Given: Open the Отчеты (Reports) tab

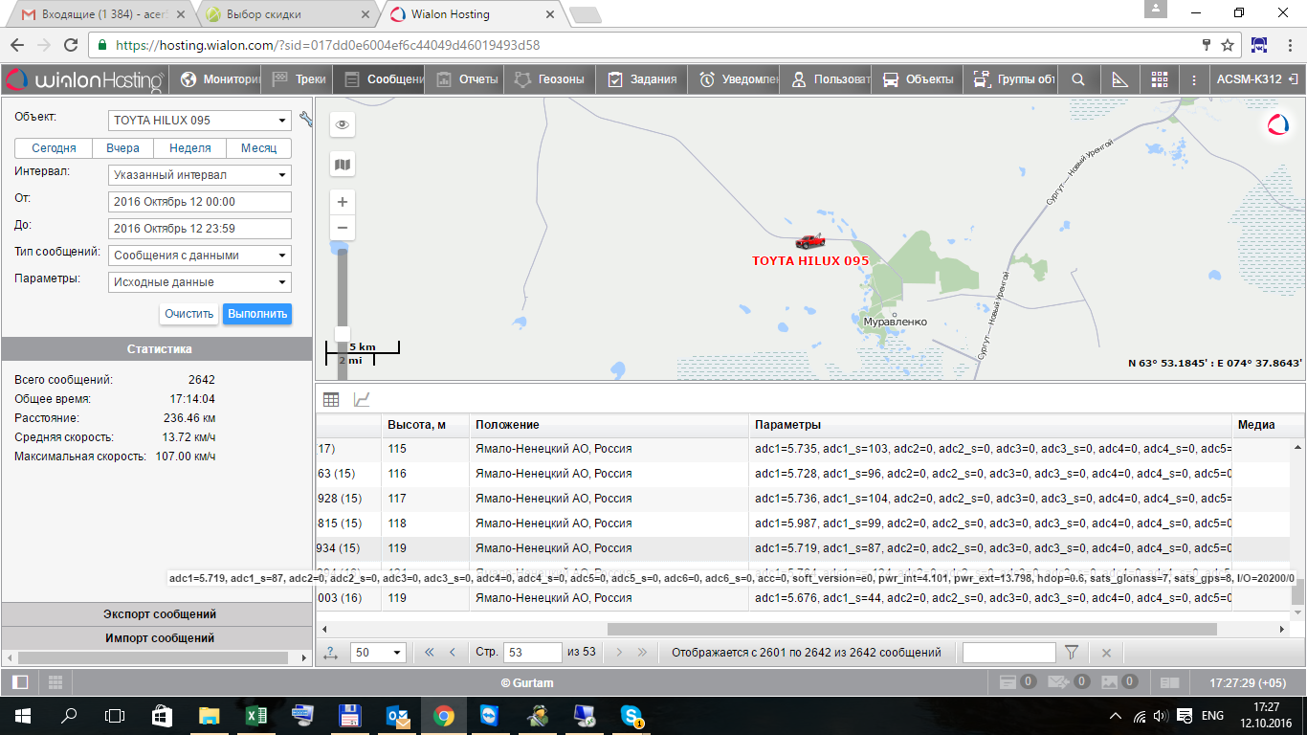Looking at the screenshot, I should click(x=467, y=79).
